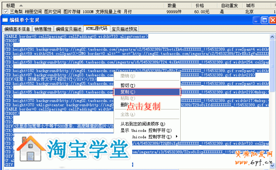Select 从右到左的阅读顺序 menu option
This screenshot has width=276, height=170.
(x=142, y=124)
